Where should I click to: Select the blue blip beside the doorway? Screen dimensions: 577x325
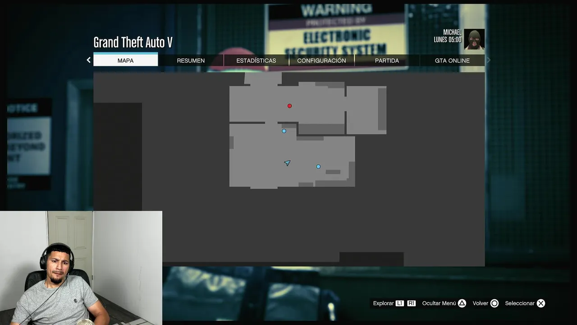tap(284, 131)
